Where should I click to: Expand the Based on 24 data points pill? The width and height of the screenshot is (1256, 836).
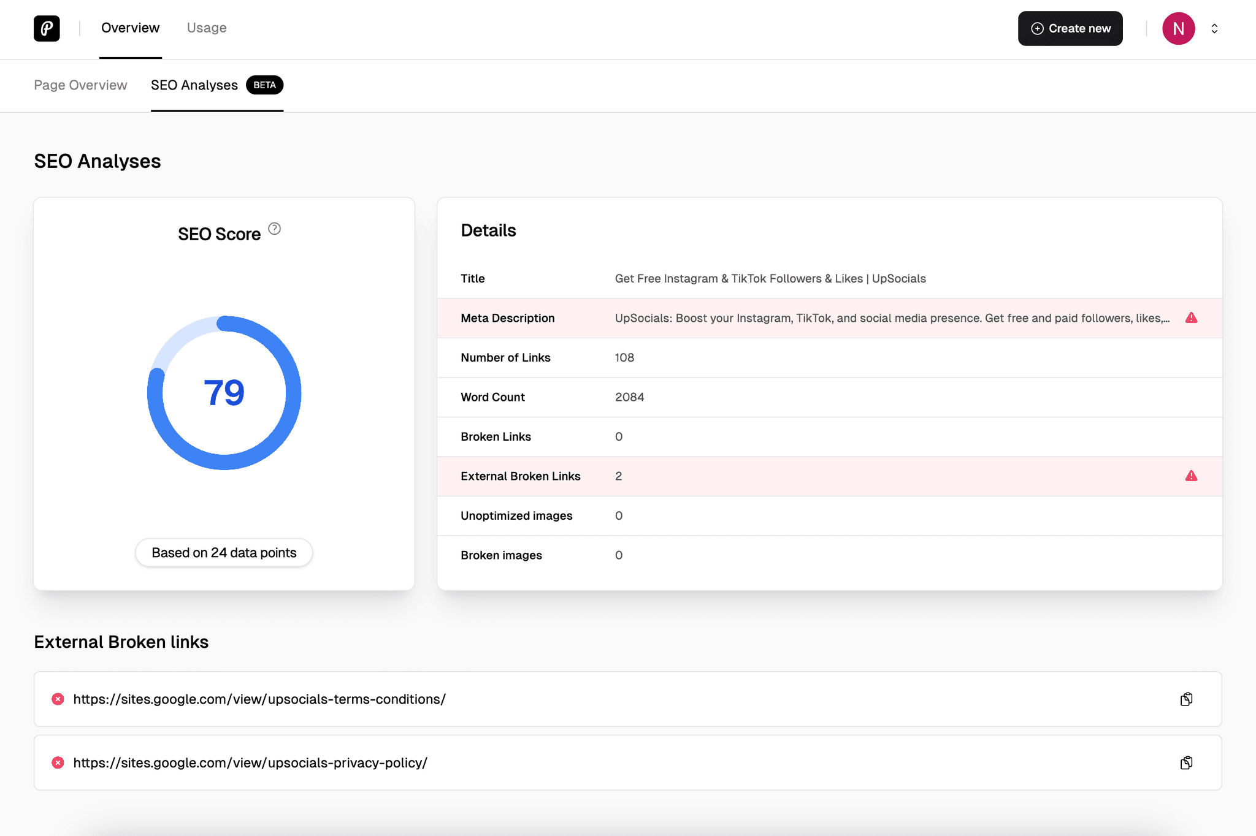223,552
